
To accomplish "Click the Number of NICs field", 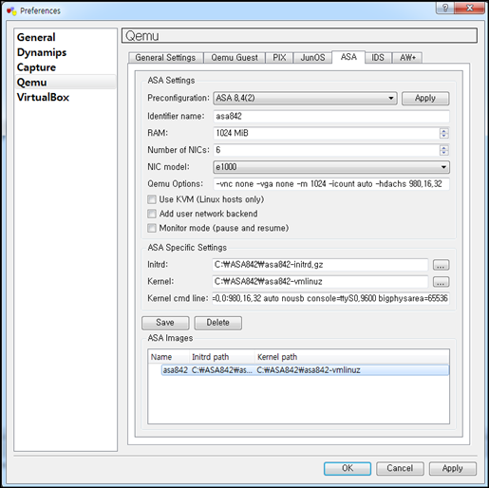I will 326,150.
